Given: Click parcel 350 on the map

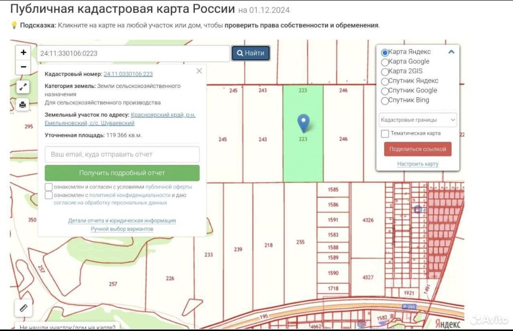Looking at the screenshot, I should point(32,220).
